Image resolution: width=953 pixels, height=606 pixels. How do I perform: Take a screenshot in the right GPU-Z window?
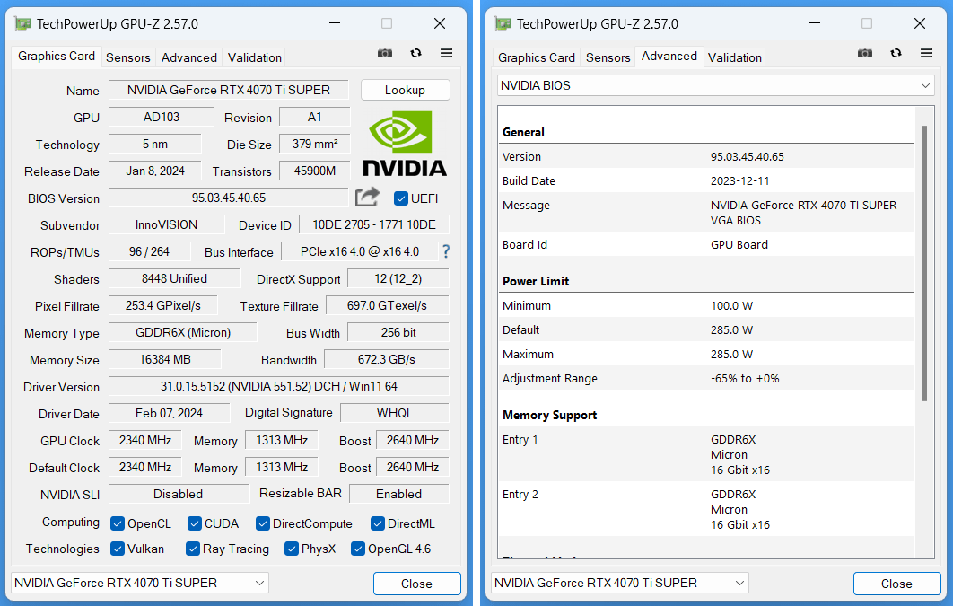click(x=865, y=54)
